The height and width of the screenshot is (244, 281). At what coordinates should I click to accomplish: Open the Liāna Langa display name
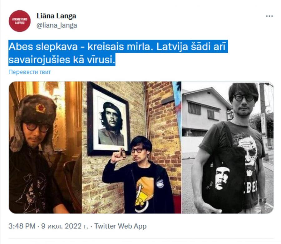click(x=56, y=16)
